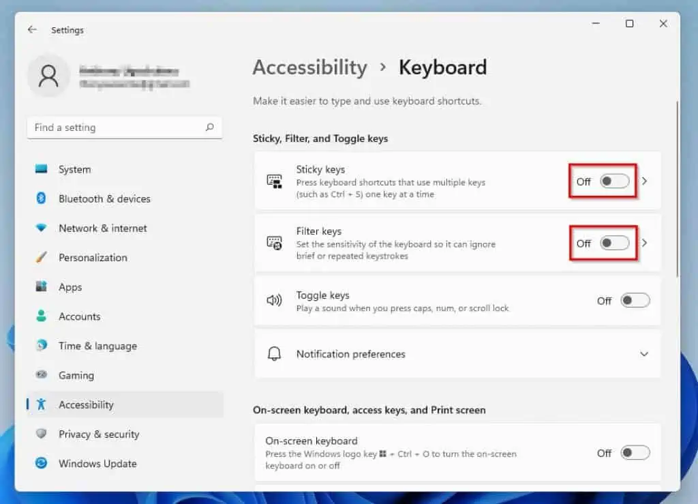Screen dimensions: 698x504
Task: Click the Personalization brush icon
Action: click(41, 257)
